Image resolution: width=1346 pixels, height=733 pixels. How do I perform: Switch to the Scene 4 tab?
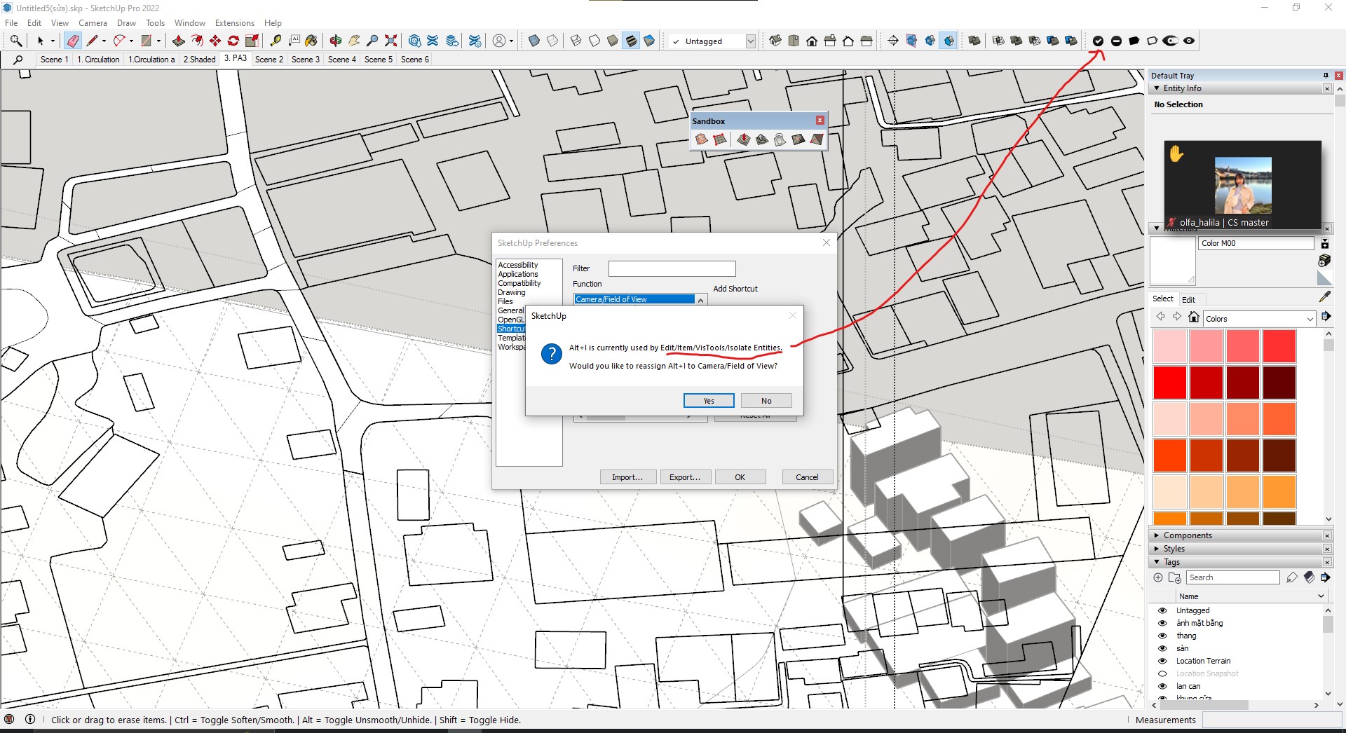click(x=342, y=60)
